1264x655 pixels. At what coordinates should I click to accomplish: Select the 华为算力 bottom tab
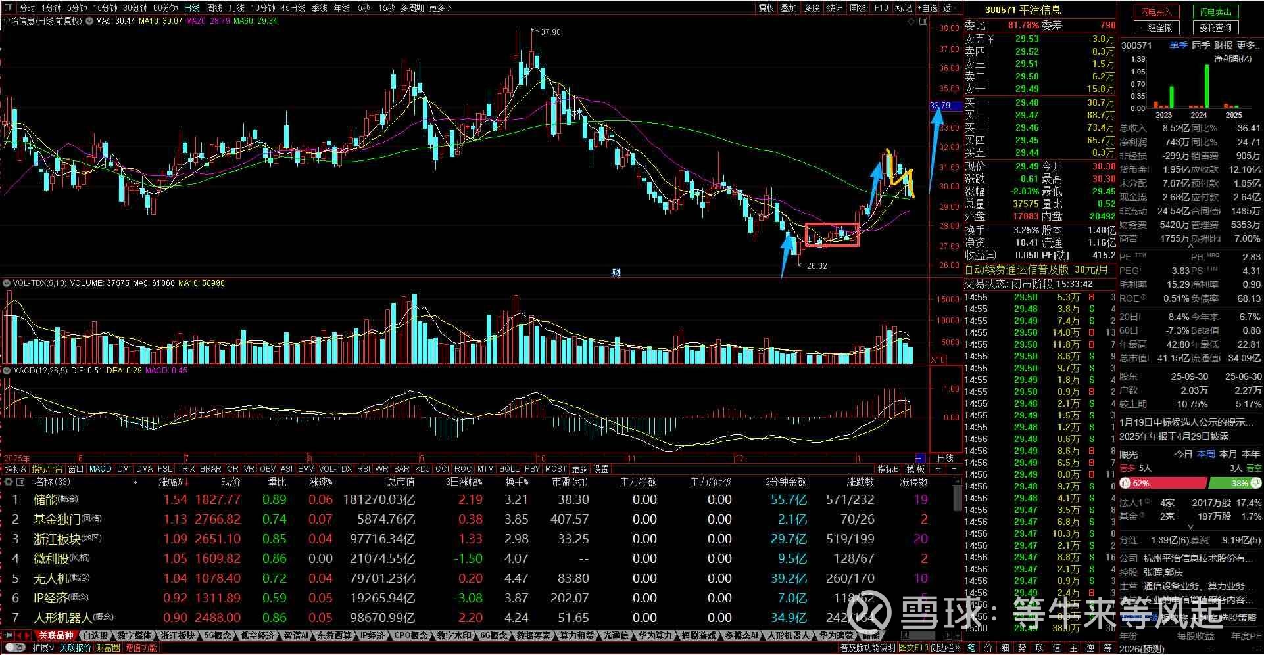(x=656, y=635)
